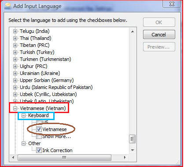Select the Turkish (Turkey) row
This screenshot has width=184, height=167.
37,52
